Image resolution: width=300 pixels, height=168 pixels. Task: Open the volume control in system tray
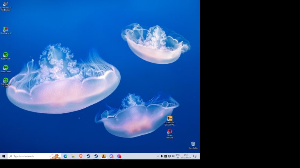click(x=173, y=156)
